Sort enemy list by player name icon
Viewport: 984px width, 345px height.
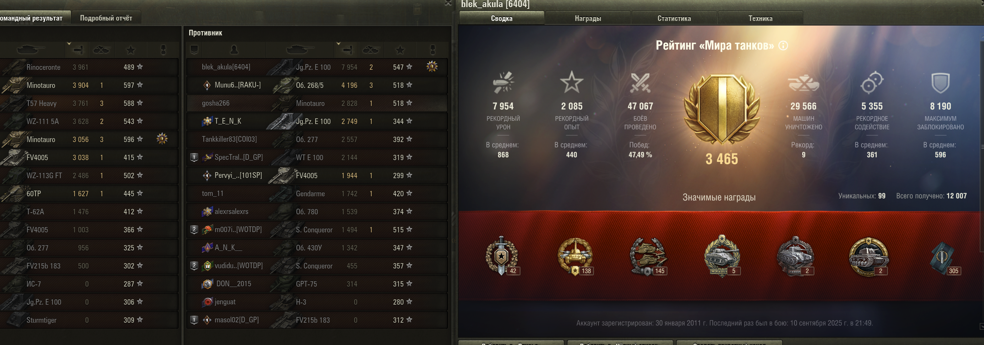pyautogui.click(x=234, y=50)
